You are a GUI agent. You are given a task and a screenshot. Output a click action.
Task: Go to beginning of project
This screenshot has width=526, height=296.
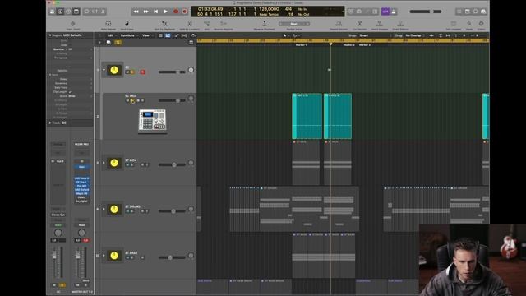click(x=155, y=12)
